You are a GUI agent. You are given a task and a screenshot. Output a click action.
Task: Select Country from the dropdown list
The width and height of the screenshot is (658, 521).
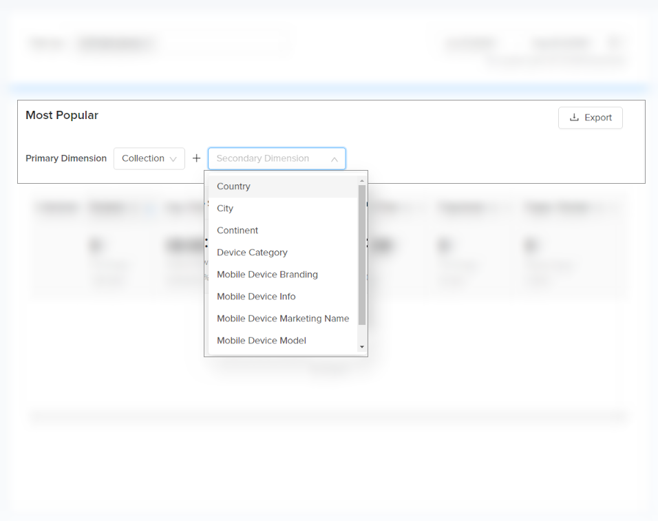[233, 187]
